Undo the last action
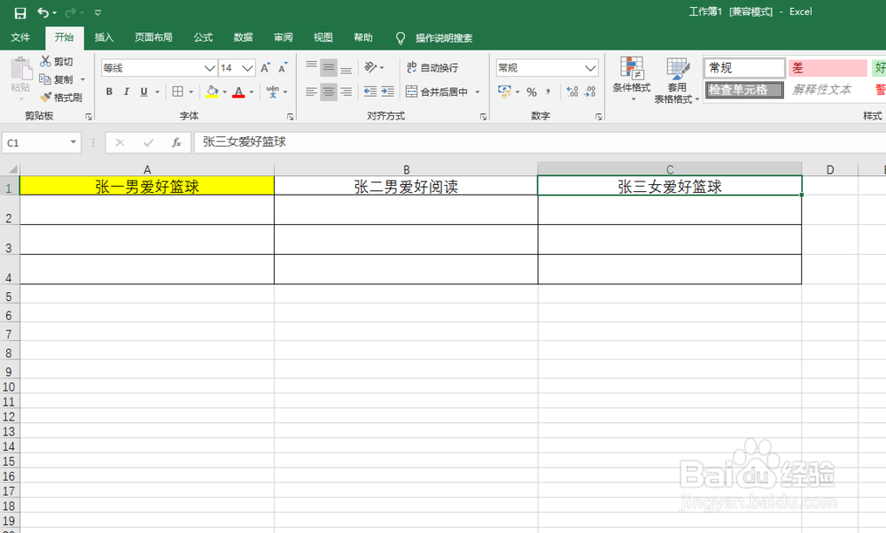Screen dimensions: 886x533 [43, 12]
